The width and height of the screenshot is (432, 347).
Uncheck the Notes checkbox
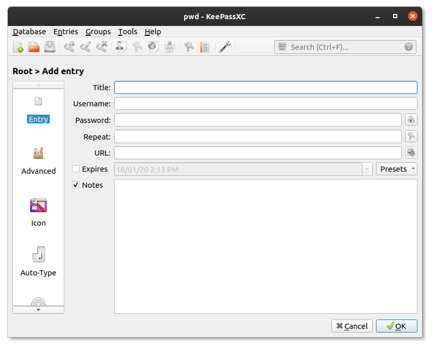(76, 185)
